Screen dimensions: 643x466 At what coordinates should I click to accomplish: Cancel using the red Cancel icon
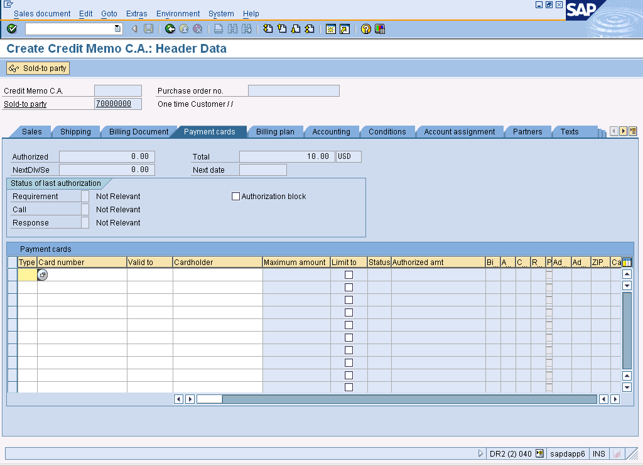[x=198, y=29]
